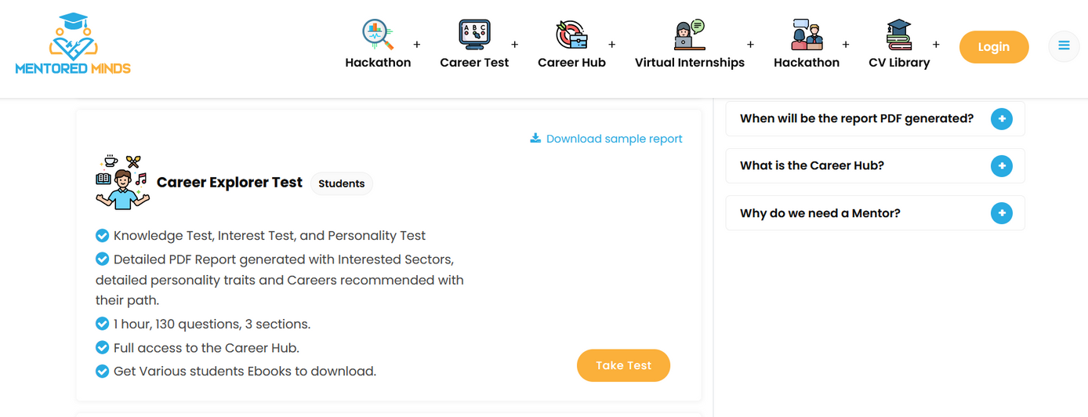
Task: Click the Career Test monitor icon
Action: (474, 34)
